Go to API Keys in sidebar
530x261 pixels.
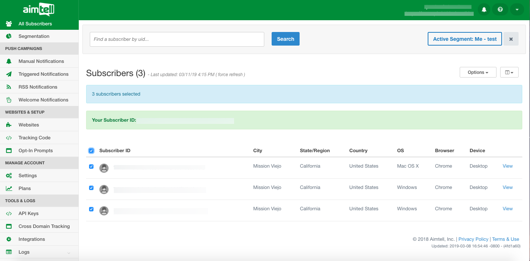(x=28, y=213)
